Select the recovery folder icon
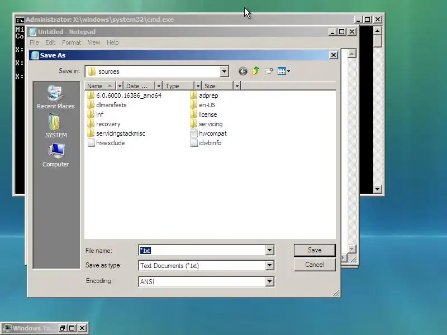Screen dimensions: 447x335 coord(91,124)
